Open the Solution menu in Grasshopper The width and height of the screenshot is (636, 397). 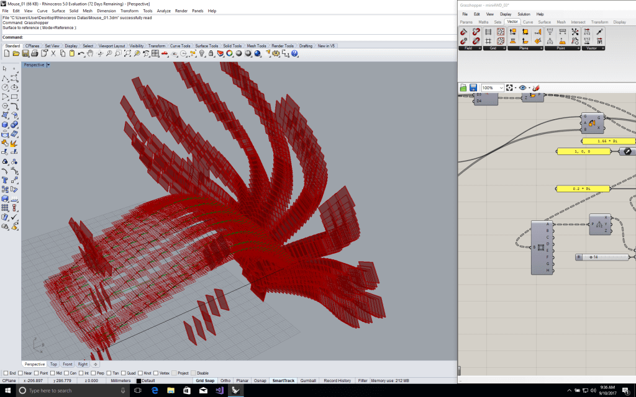524,14
